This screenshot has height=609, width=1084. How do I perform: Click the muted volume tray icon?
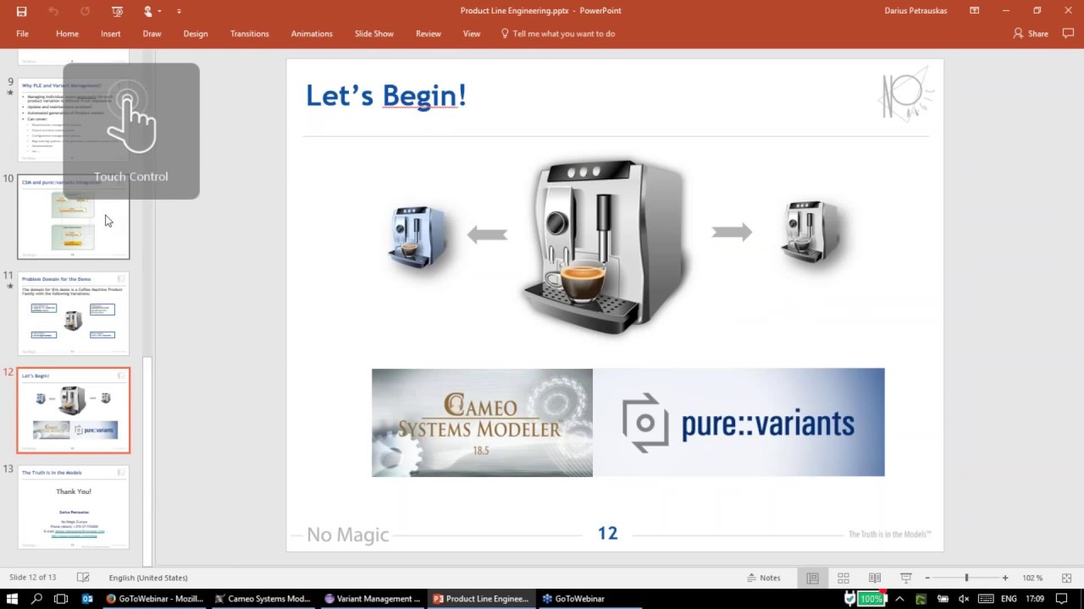964,599
